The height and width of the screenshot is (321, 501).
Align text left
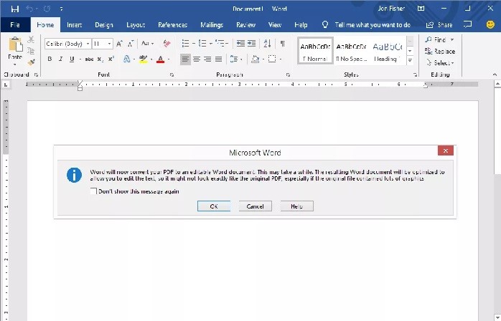[x=185, y=59]
